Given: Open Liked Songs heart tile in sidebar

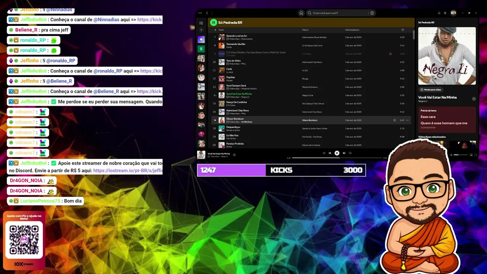Looking at the screenshot, I should pyautogui.click(x=201, y=40).
